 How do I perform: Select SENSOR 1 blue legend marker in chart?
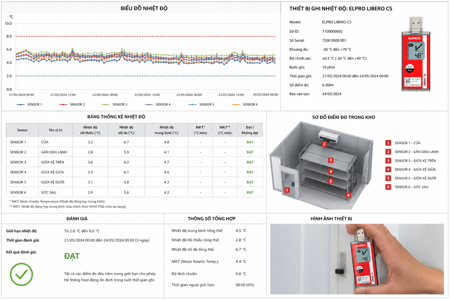pyautogui.click(x=21, y=105)
